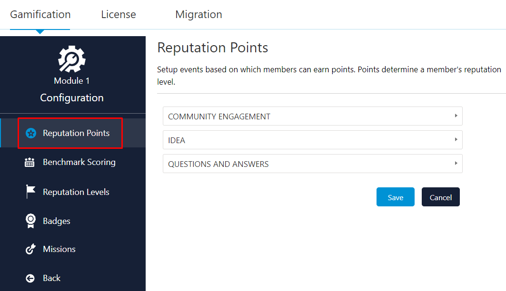Expand the IDEA section arrow

coord(456,139)
